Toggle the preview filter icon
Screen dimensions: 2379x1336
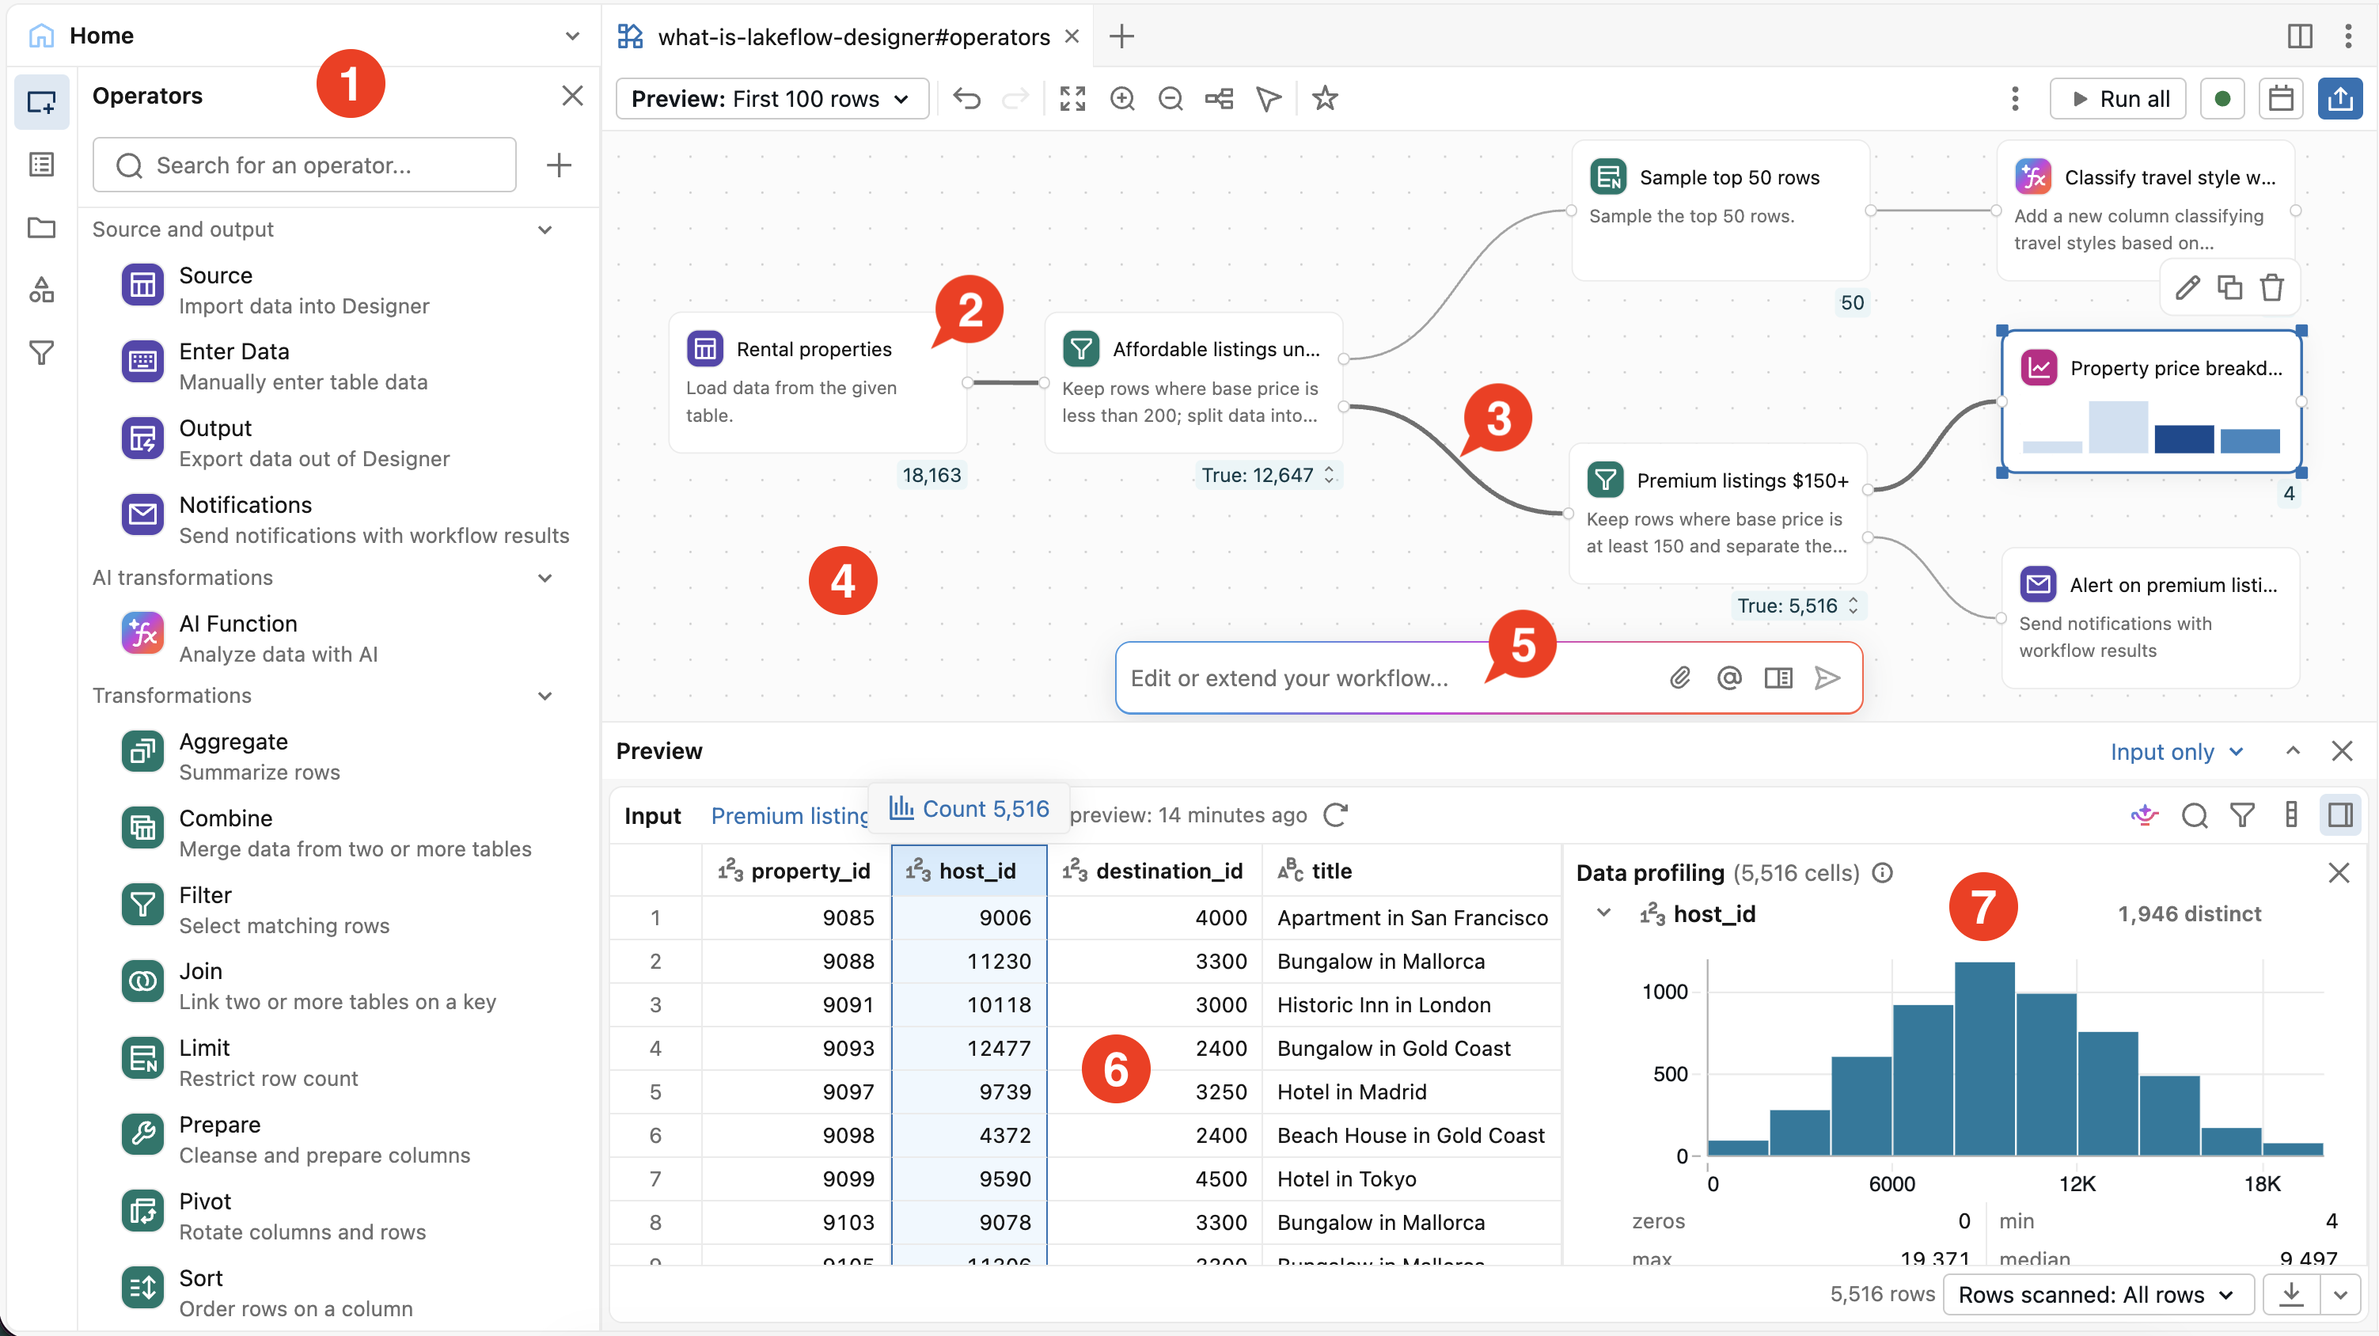2242,815
